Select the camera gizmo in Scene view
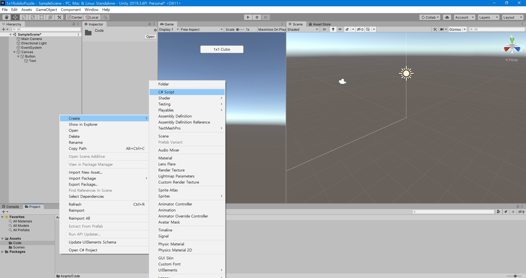 coord(342,81)
